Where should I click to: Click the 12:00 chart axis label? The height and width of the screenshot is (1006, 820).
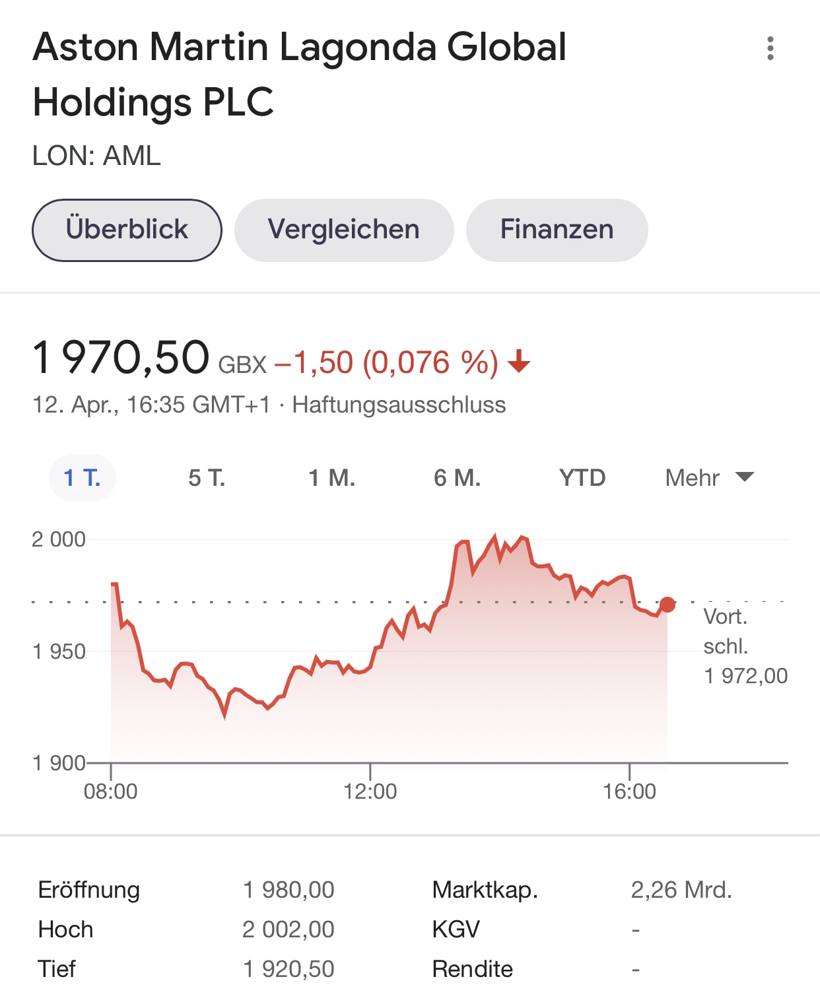[x=370, y=791]
